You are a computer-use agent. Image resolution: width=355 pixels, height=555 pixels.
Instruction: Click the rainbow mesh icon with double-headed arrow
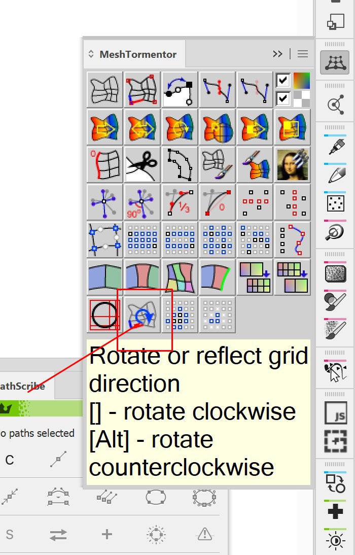pyautogui.click(x=143, y=127)
